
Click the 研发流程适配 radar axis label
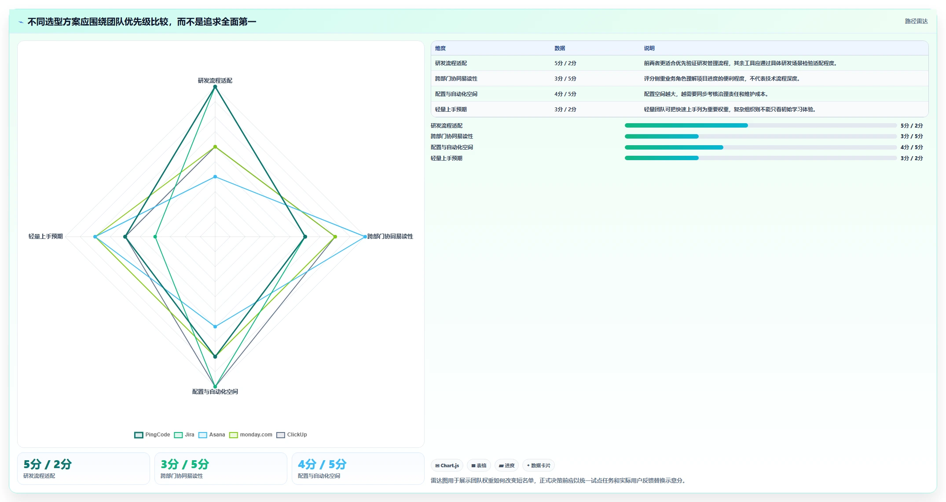pyautogui.click(x=215, y=81)
